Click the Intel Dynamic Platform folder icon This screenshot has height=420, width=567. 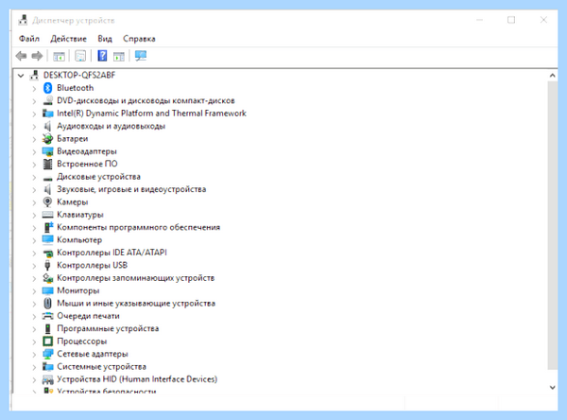coord(47,114)
